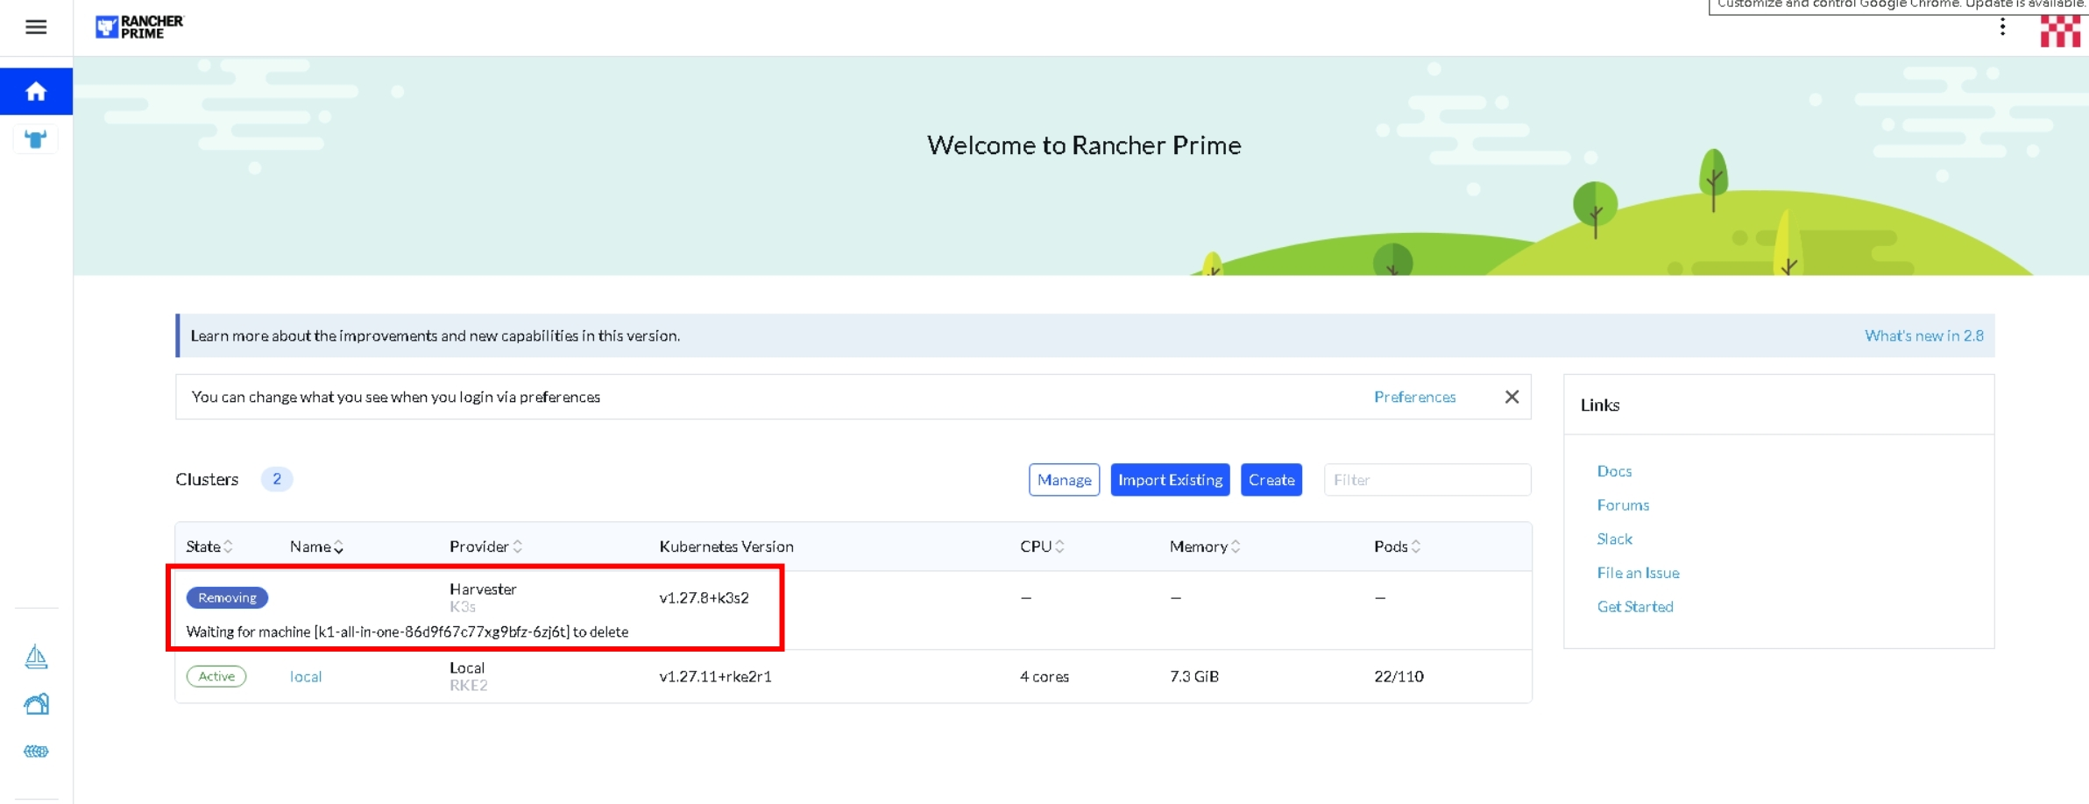Follow the File an Issue link

(x=1638, y=573)
